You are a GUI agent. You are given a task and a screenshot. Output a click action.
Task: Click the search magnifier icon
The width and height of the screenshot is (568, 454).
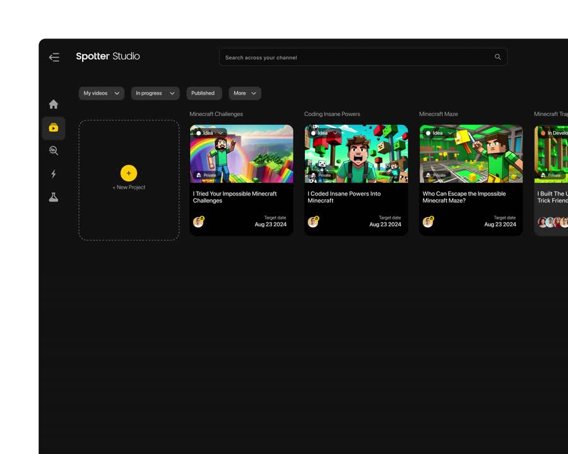tap(498, 57)
